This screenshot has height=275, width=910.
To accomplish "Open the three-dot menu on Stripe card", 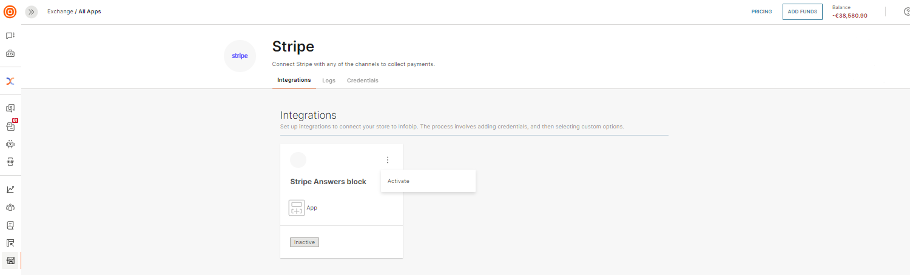I will 388,160.
